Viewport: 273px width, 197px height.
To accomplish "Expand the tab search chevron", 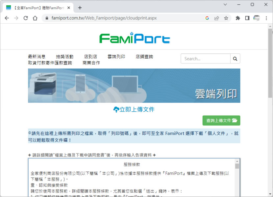I will tap(225, 5).
